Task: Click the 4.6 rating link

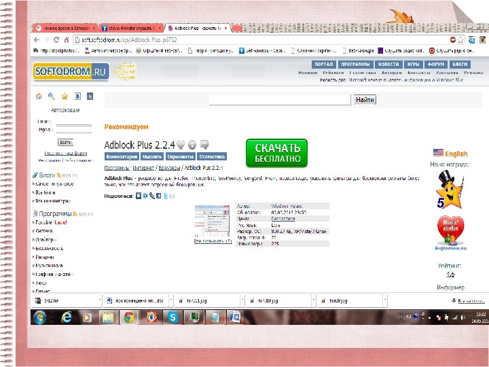Action: [450, 275]
